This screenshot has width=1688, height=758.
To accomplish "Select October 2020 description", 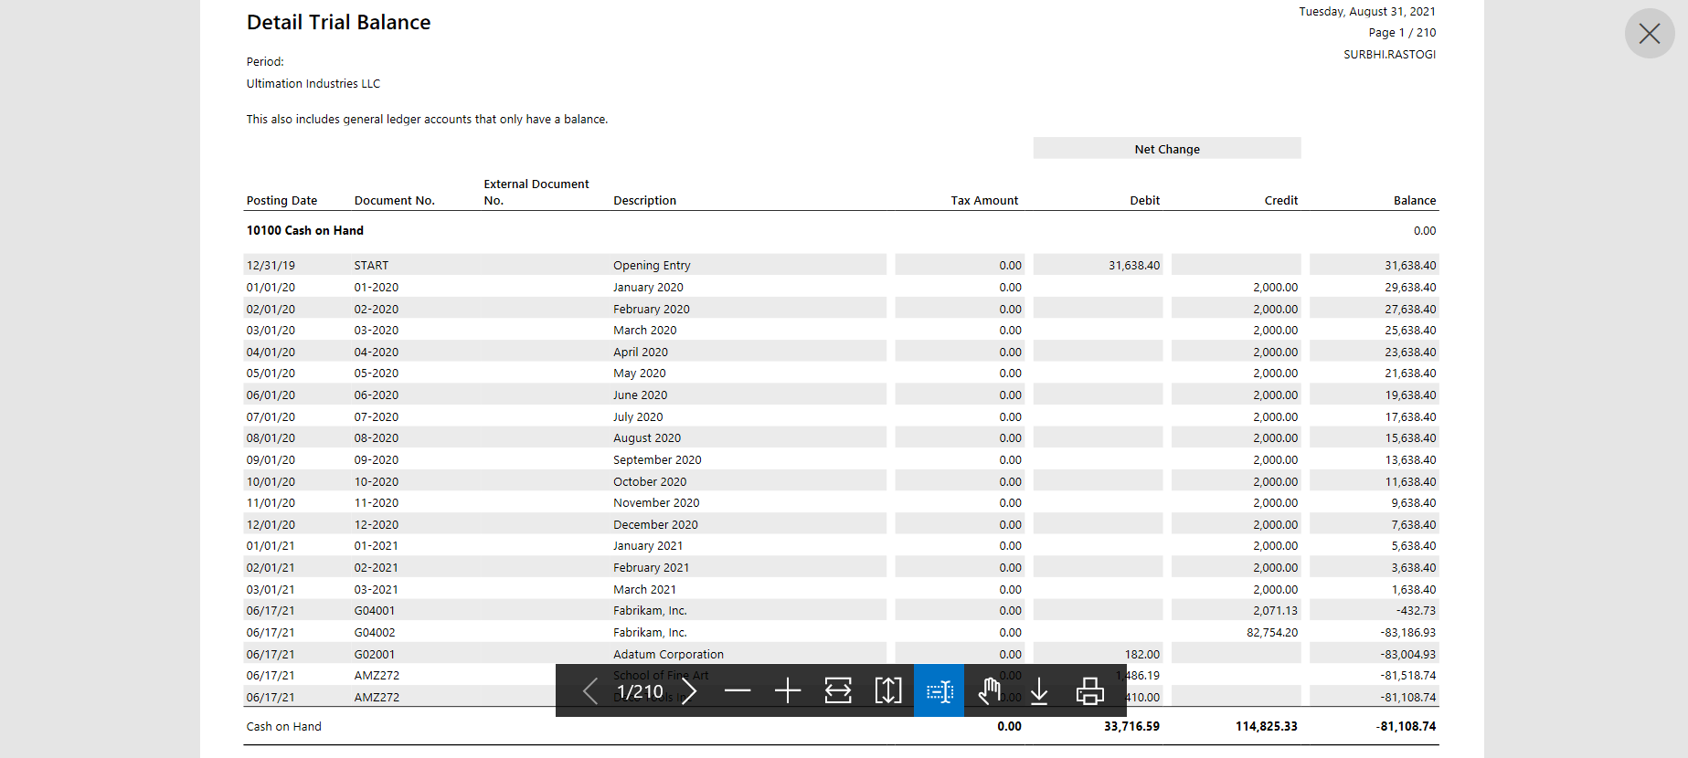I will (x=650, y=482).
